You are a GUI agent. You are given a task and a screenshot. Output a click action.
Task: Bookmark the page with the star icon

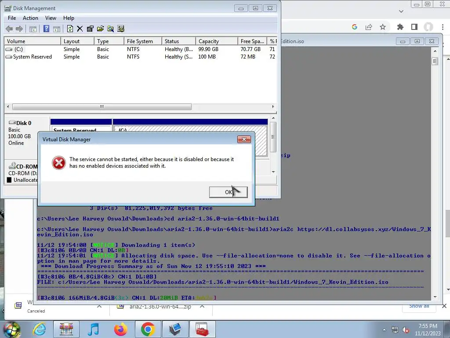tap(383, 27)
